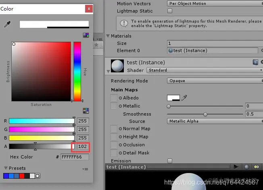
Task: Click the Element 0 test (Instance) field
Action: pyautogui.click(x=213, y=51)
